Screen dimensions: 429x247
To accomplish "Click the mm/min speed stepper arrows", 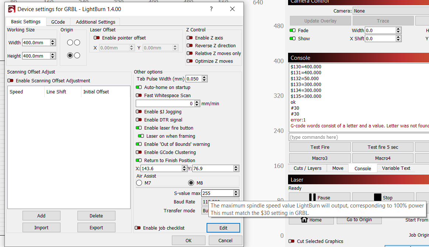I will click(x=197, y=103).
